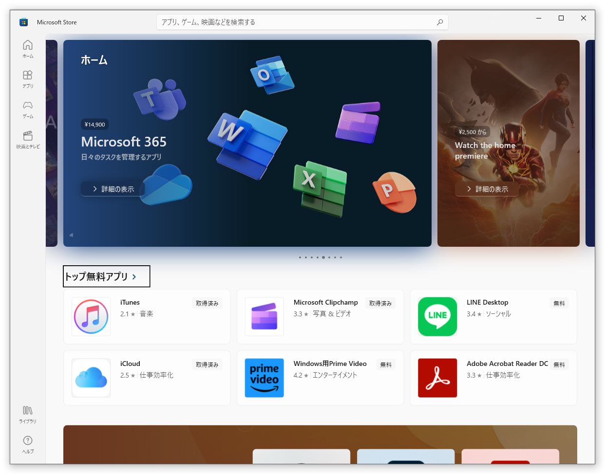Viewport: 605px width, 474px height.
Task: Click the brown promotional banner at bottom
Action: (320, 444)
